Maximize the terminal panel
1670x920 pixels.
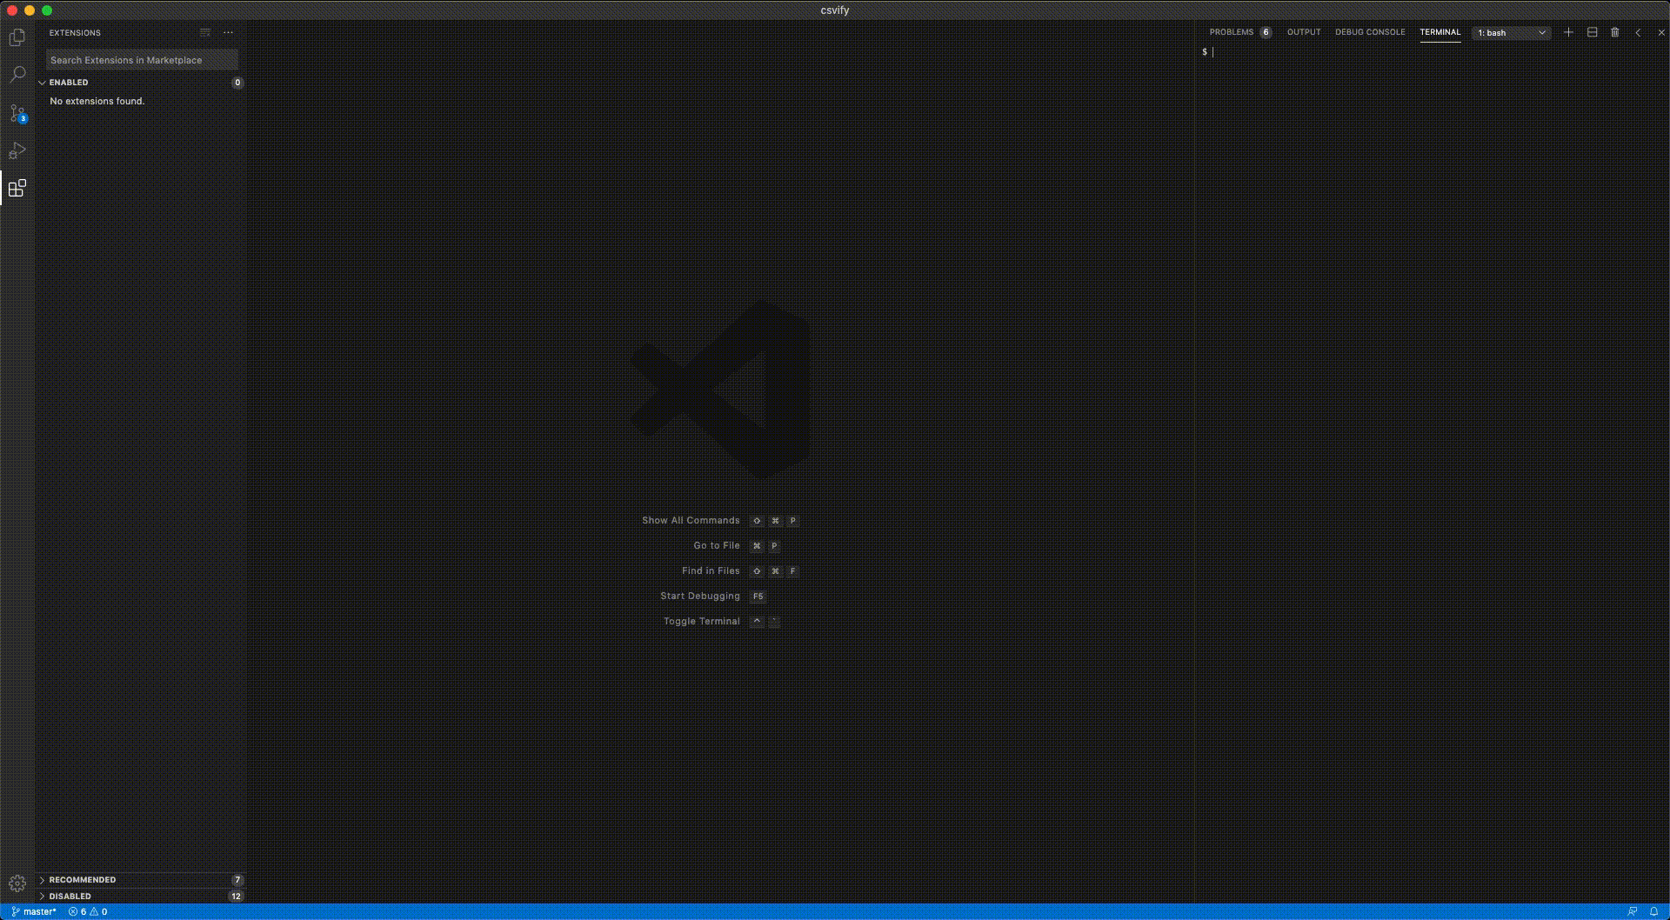tap(1638, 32)
